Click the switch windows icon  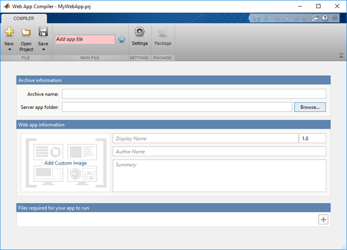click(315, 18)
